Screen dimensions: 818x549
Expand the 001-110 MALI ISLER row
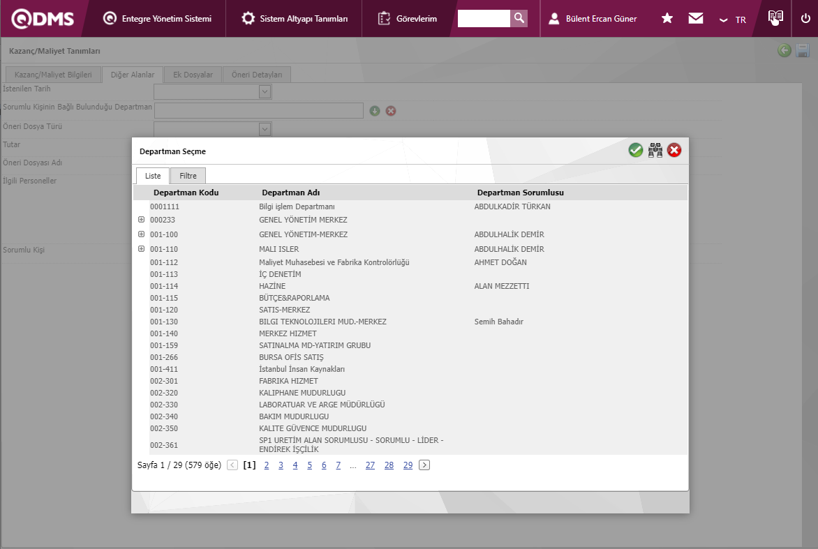click(142, 248)
